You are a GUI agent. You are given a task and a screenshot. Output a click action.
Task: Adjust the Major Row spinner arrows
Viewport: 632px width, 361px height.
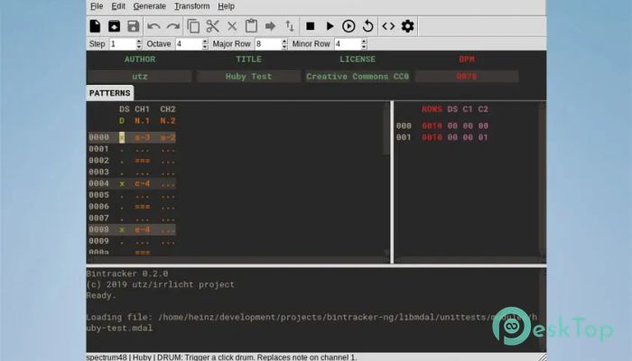(x=284, y=44)
